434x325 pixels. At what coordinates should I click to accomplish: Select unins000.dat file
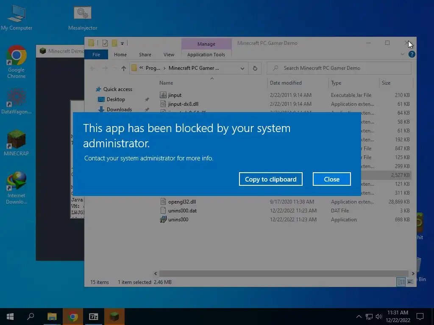pyautogui.click(x=284, y=211)
